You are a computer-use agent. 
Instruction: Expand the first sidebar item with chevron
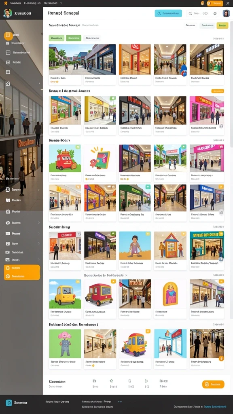[x=21, y=190]
